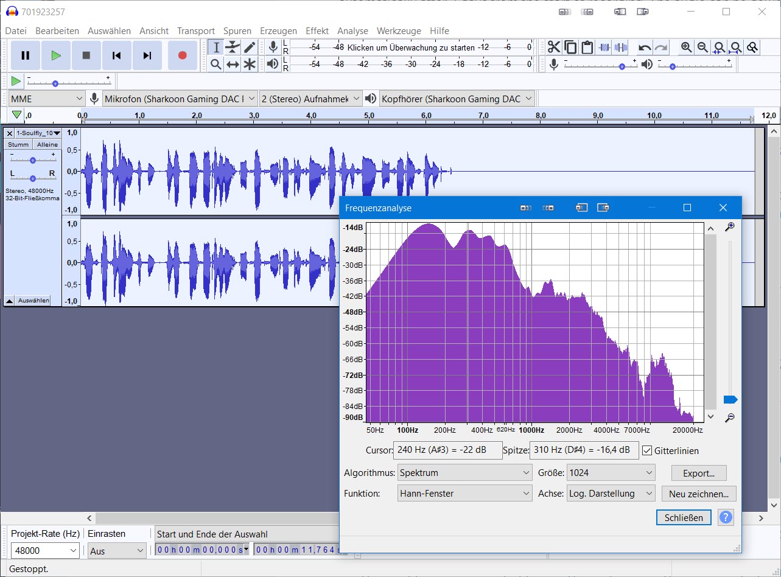Toggle Alleine (solo) on the track
The height and width of the screenshot is (577, 781).
click(47, 144)
